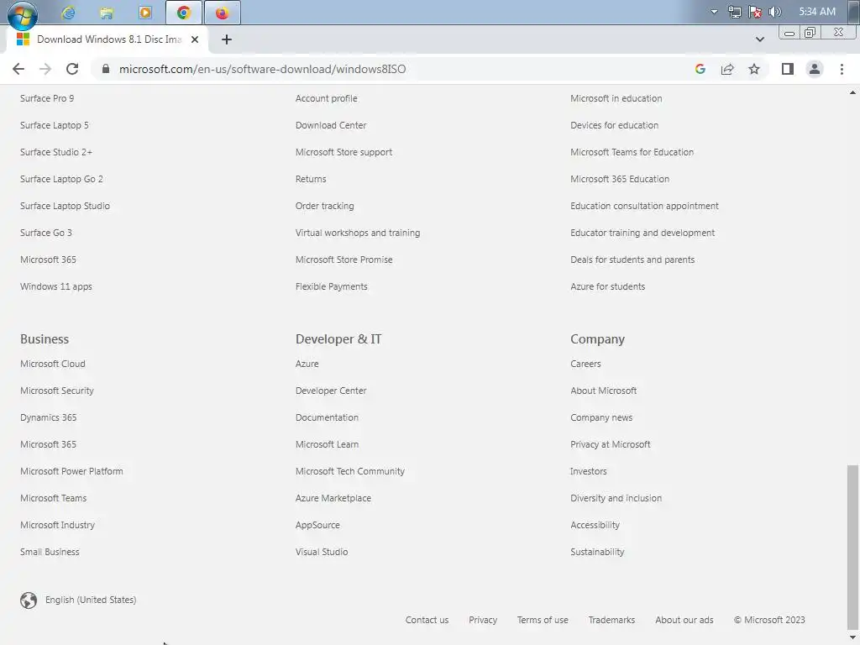860x645 pixels.
Task: Open Azure for students link
Action: click(608, 287)
